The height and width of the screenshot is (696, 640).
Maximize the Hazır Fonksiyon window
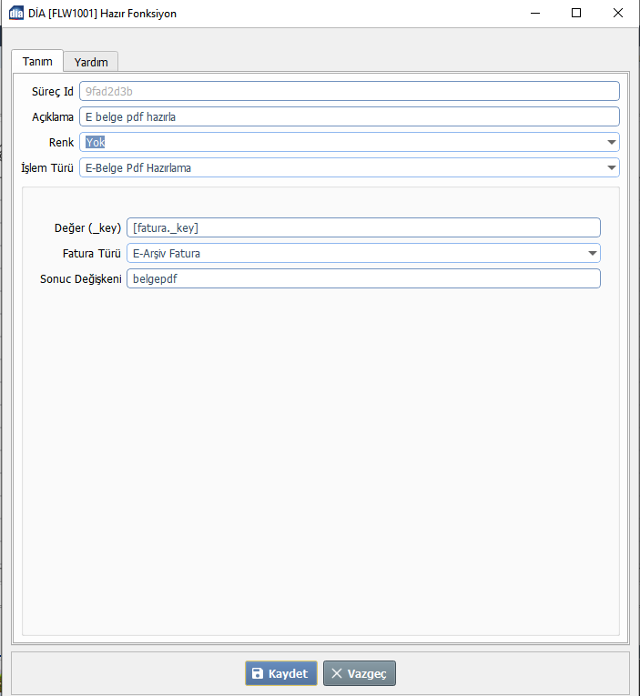[x=576, y=14]
